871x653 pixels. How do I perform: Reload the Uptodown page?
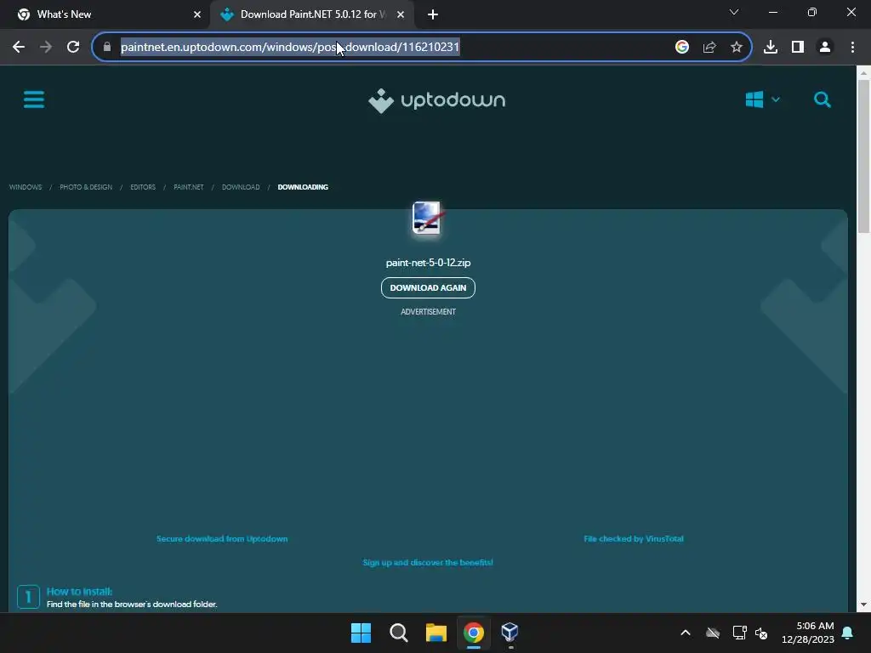click(73, 48)
